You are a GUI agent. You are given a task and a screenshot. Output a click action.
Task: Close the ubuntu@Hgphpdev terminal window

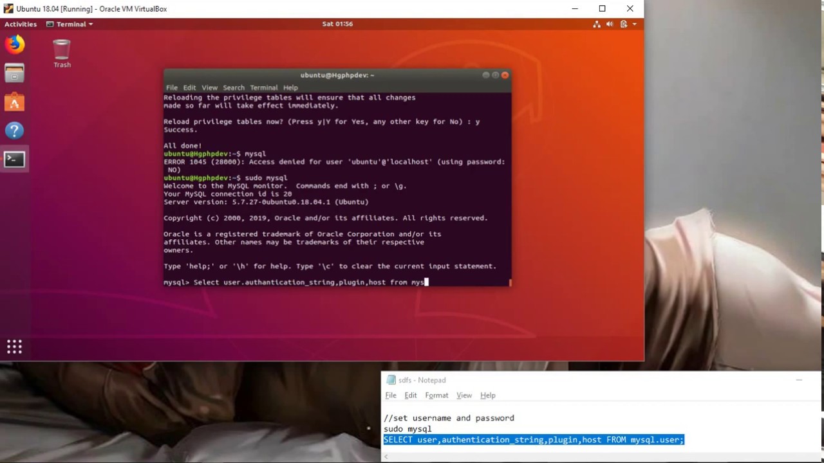point(505,75)
